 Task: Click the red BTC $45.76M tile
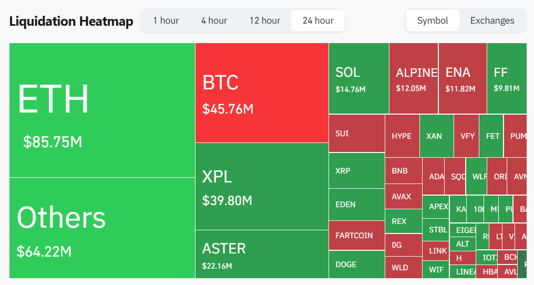262,93
